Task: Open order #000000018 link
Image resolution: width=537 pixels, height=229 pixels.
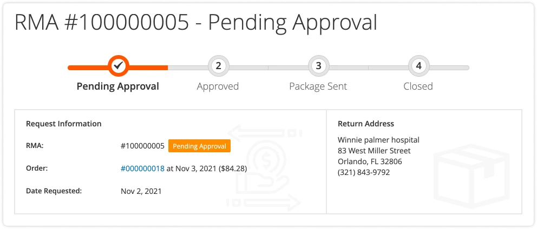Action: [x=142, y=169]
